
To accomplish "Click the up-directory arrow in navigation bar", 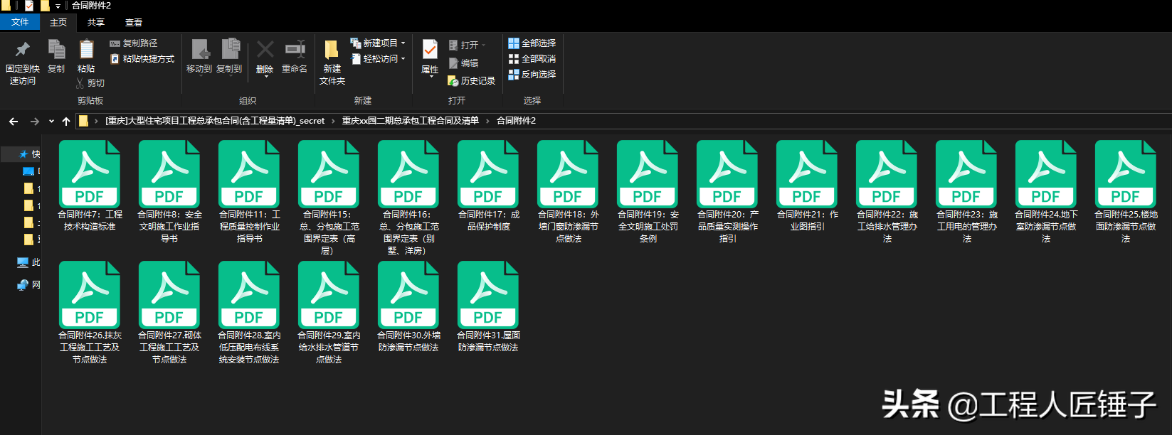I will click(66, 122).
